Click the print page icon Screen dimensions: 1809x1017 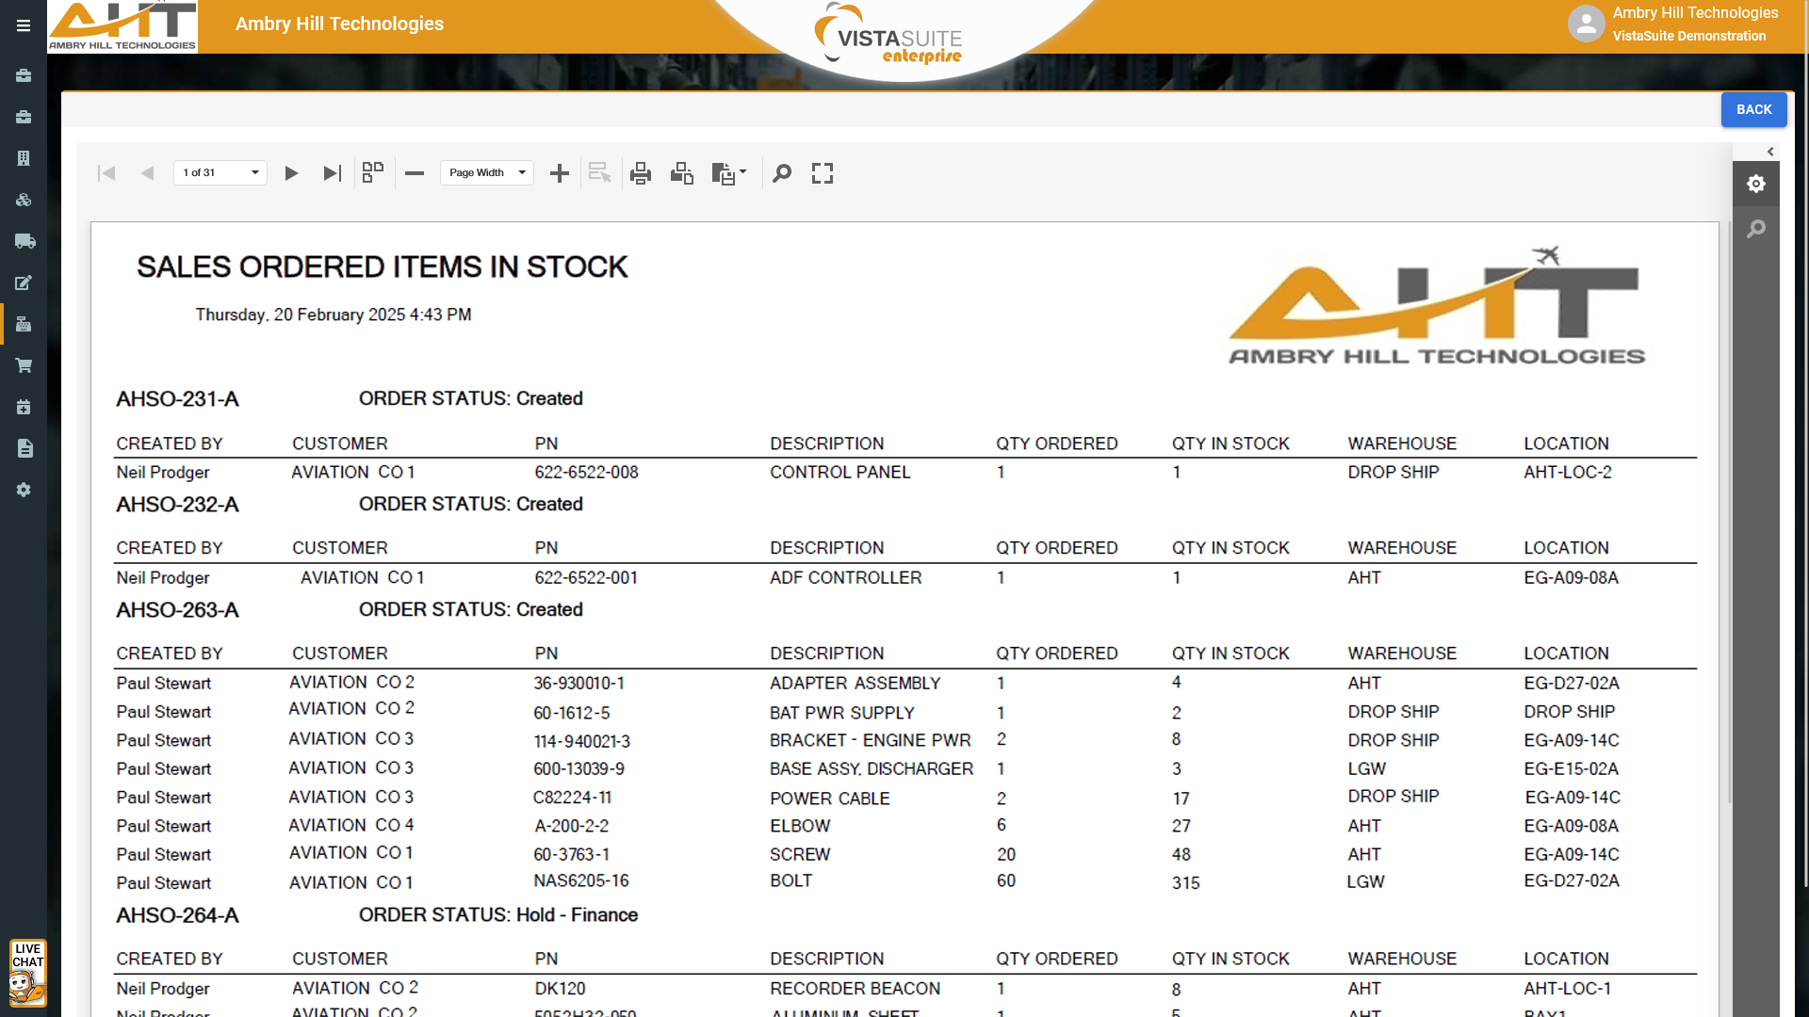(682, 173)
